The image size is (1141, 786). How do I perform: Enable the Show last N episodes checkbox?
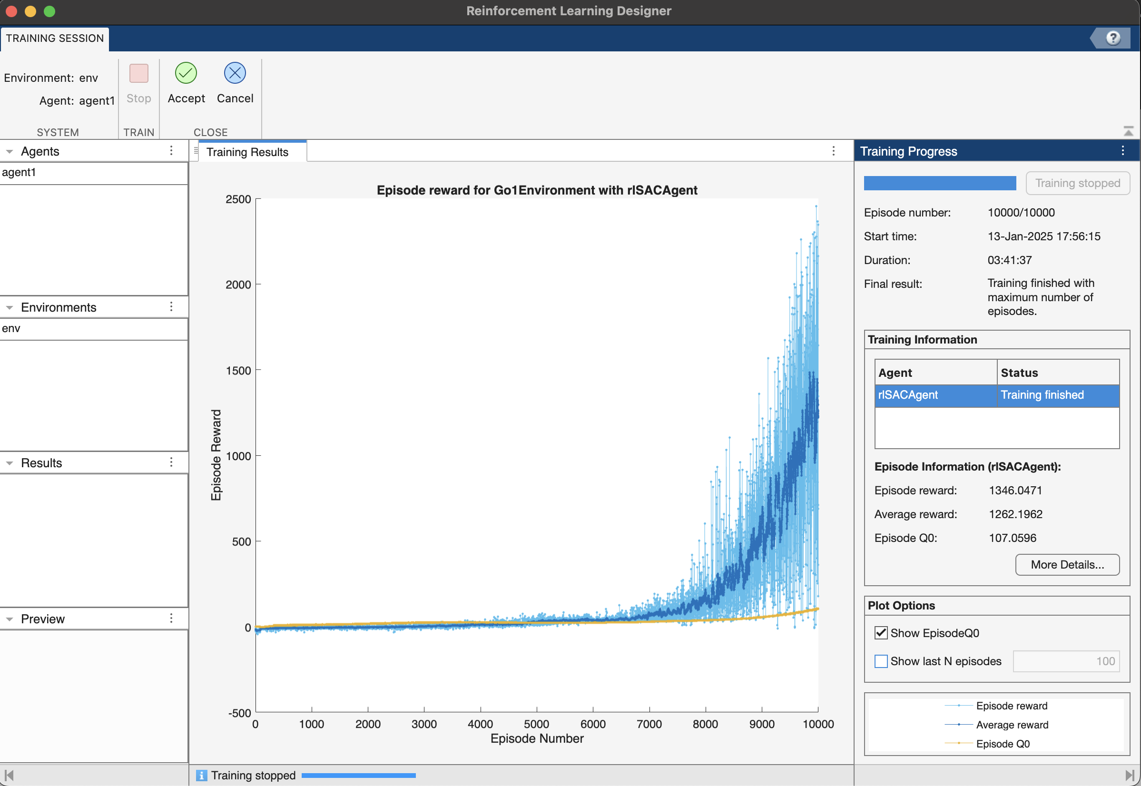point(881,661)
